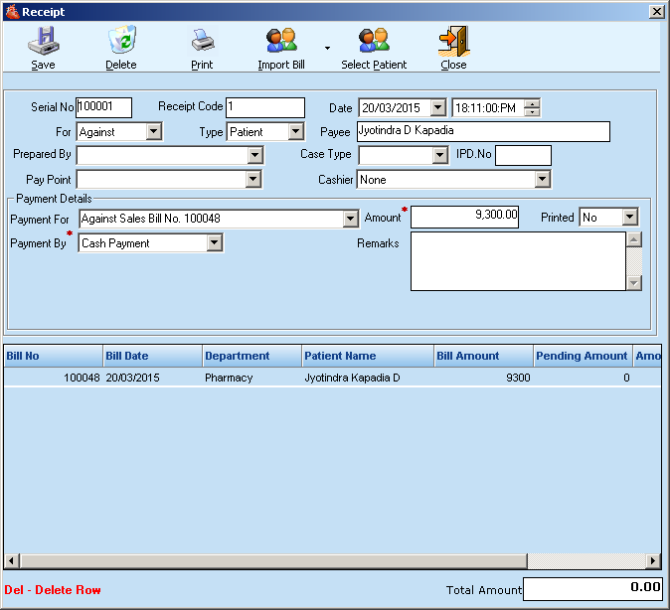Increase the time with spinner up arrow
Screen dimensions: 670x610
532,103
